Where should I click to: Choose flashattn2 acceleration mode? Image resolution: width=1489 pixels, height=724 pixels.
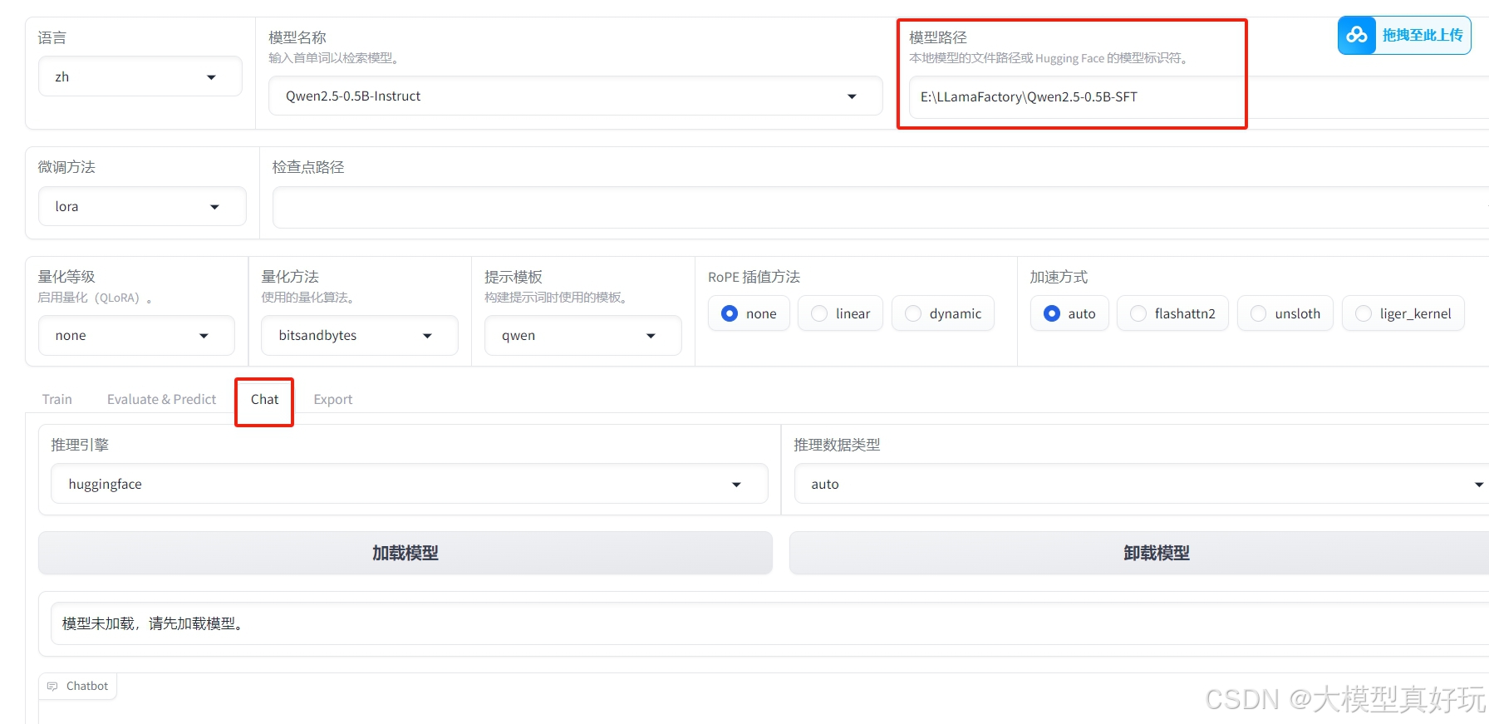coord(1172,313)
